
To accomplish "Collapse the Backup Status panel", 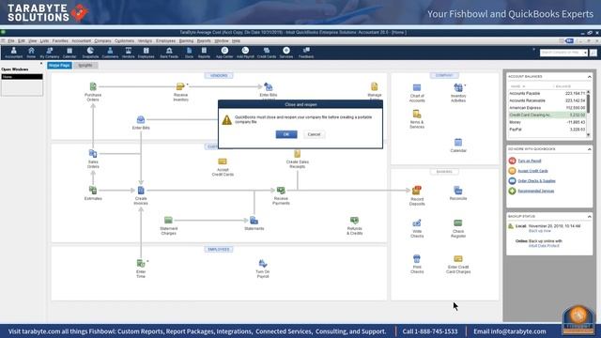I will coord(589,217).
